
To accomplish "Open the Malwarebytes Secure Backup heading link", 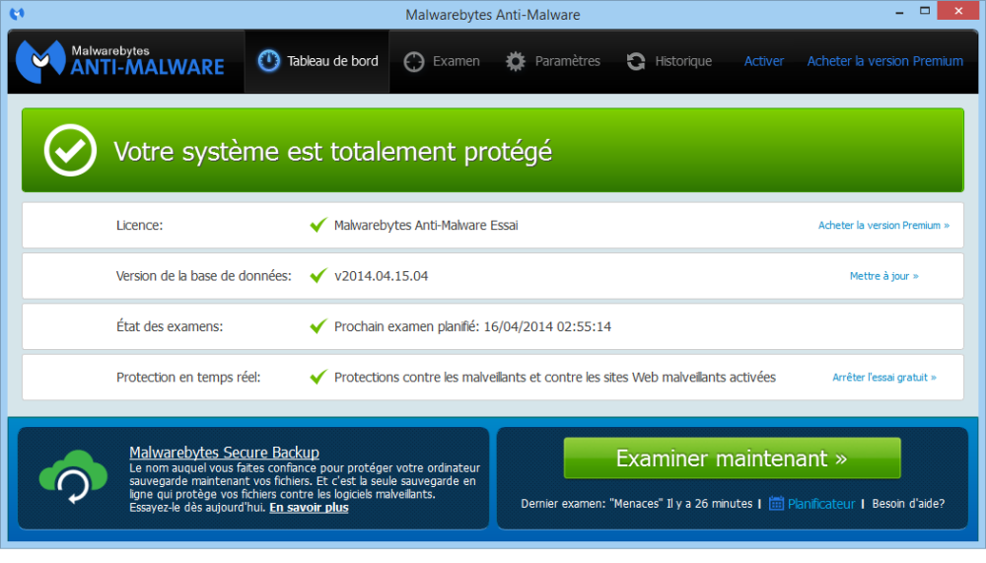I will (x=224, y=453).
